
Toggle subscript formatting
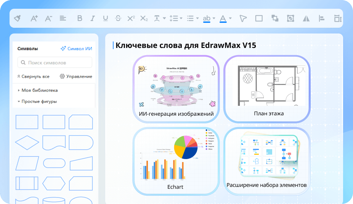coord(144,18)
